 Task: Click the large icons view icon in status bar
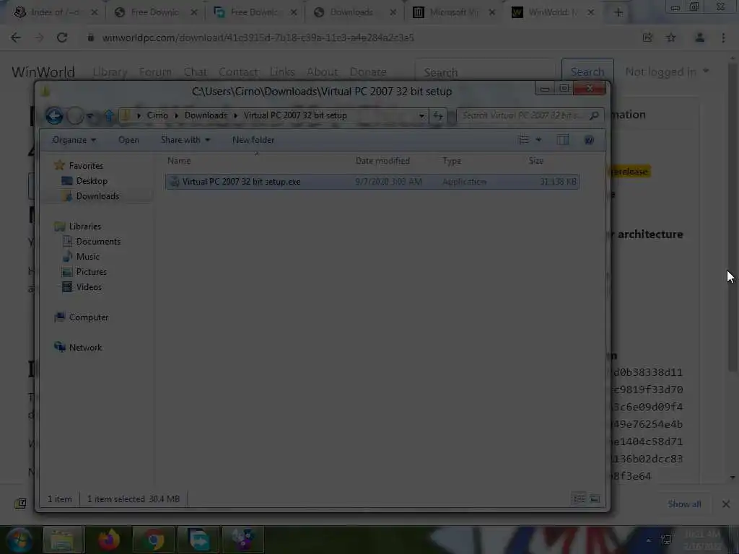click(x=595, y=498)
